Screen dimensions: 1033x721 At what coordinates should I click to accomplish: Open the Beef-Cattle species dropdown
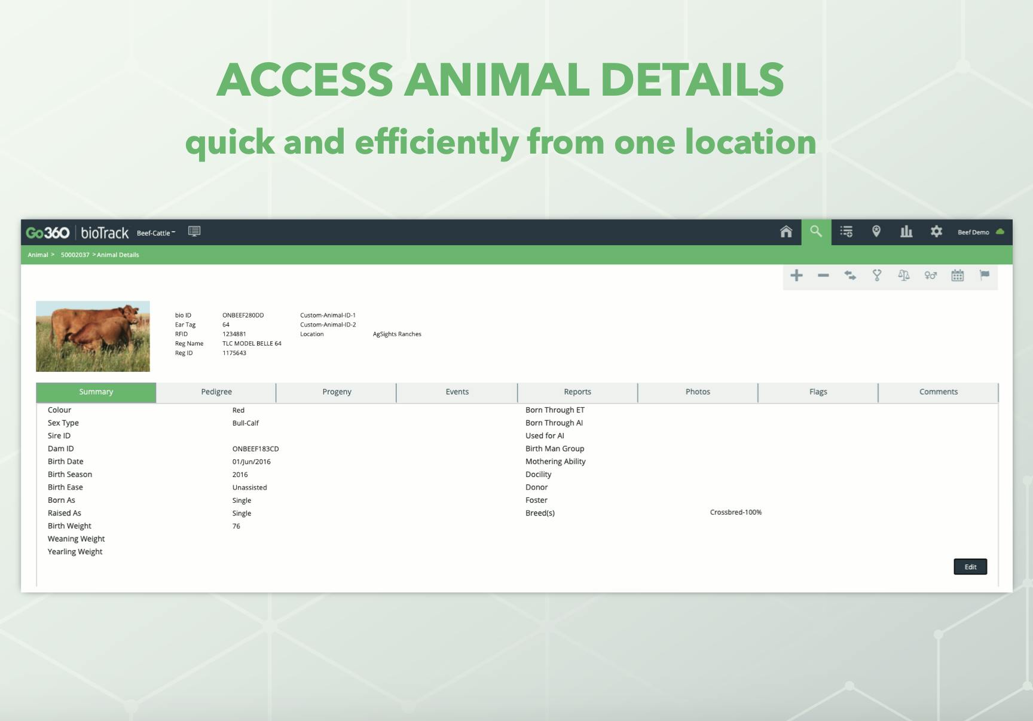(155, 233)
